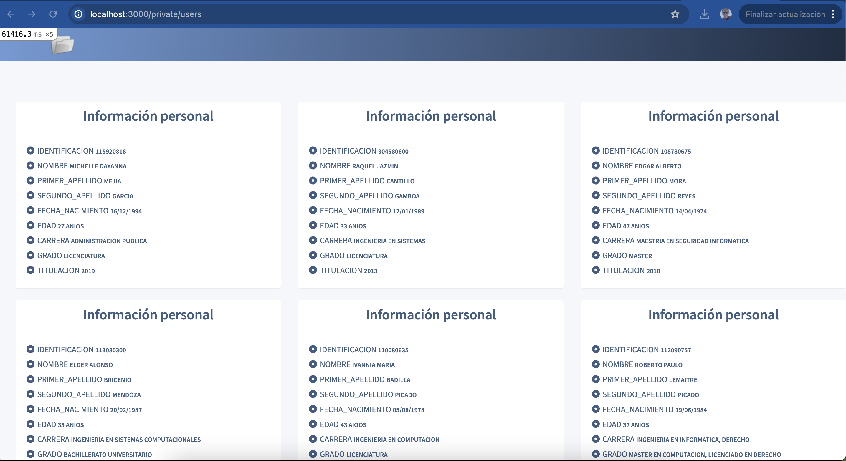Click bullet icon beside CARRERA ADMINISTRACION PUBLICA
Screen dimensions: 846x461
tap(30, 240)
